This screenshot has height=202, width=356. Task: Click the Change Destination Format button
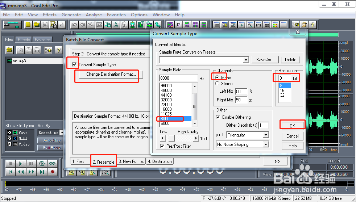(111, 74)
